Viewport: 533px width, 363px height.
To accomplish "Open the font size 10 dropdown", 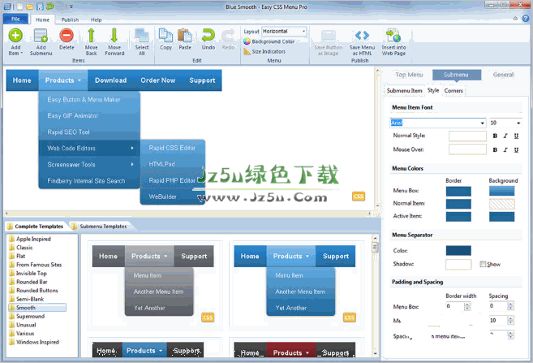I will coord(518,123).
